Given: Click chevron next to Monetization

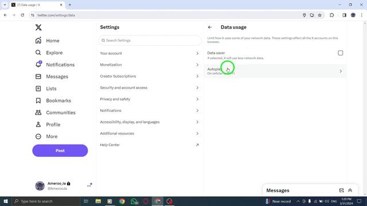Looking at the screenshot, I should 197,65.
